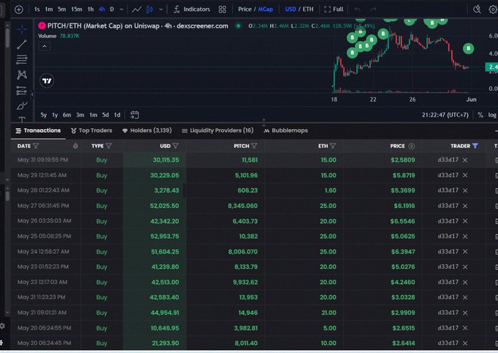
Task: Click the chart resize handle between panels
Action: 264,122
